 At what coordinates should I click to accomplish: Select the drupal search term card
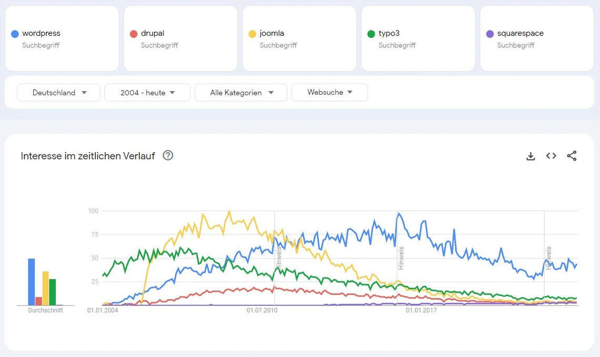pos(181,38)
